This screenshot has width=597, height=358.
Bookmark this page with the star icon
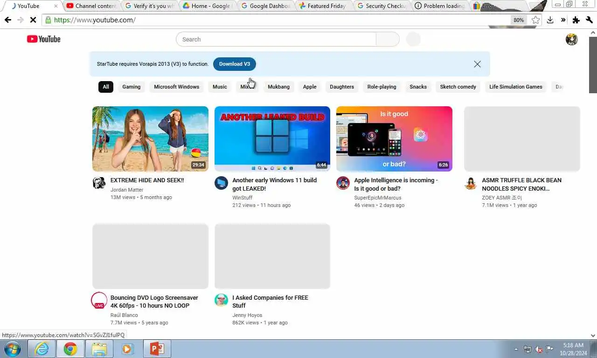[x=535, y=20]
